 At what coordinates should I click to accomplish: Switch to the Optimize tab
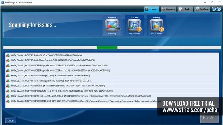(x=168, y=9)
